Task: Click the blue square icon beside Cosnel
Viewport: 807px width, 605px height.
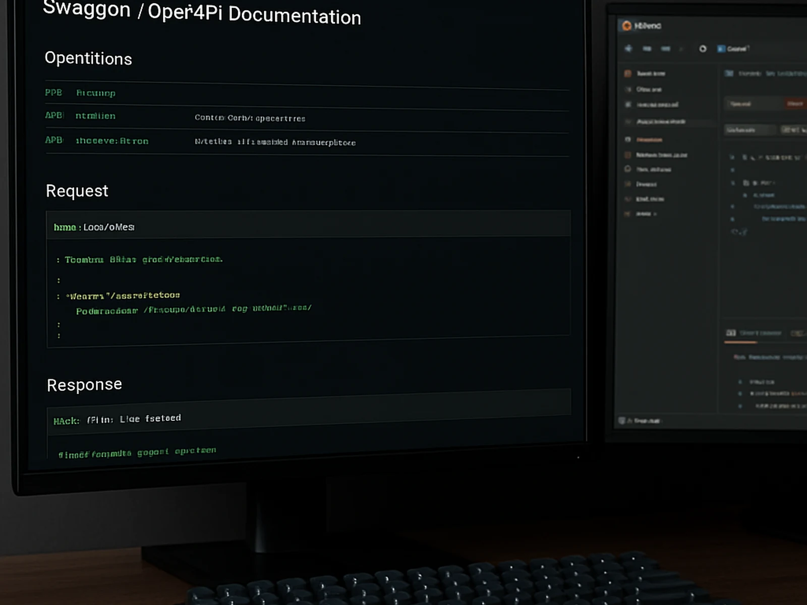Action: [721, 49]
